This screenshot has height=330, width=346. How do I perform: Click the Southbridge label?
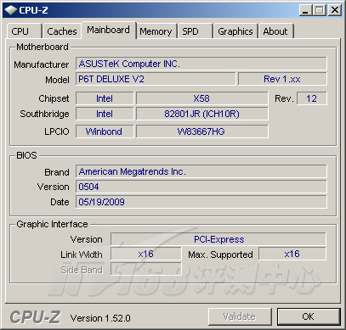coord(44,114)
